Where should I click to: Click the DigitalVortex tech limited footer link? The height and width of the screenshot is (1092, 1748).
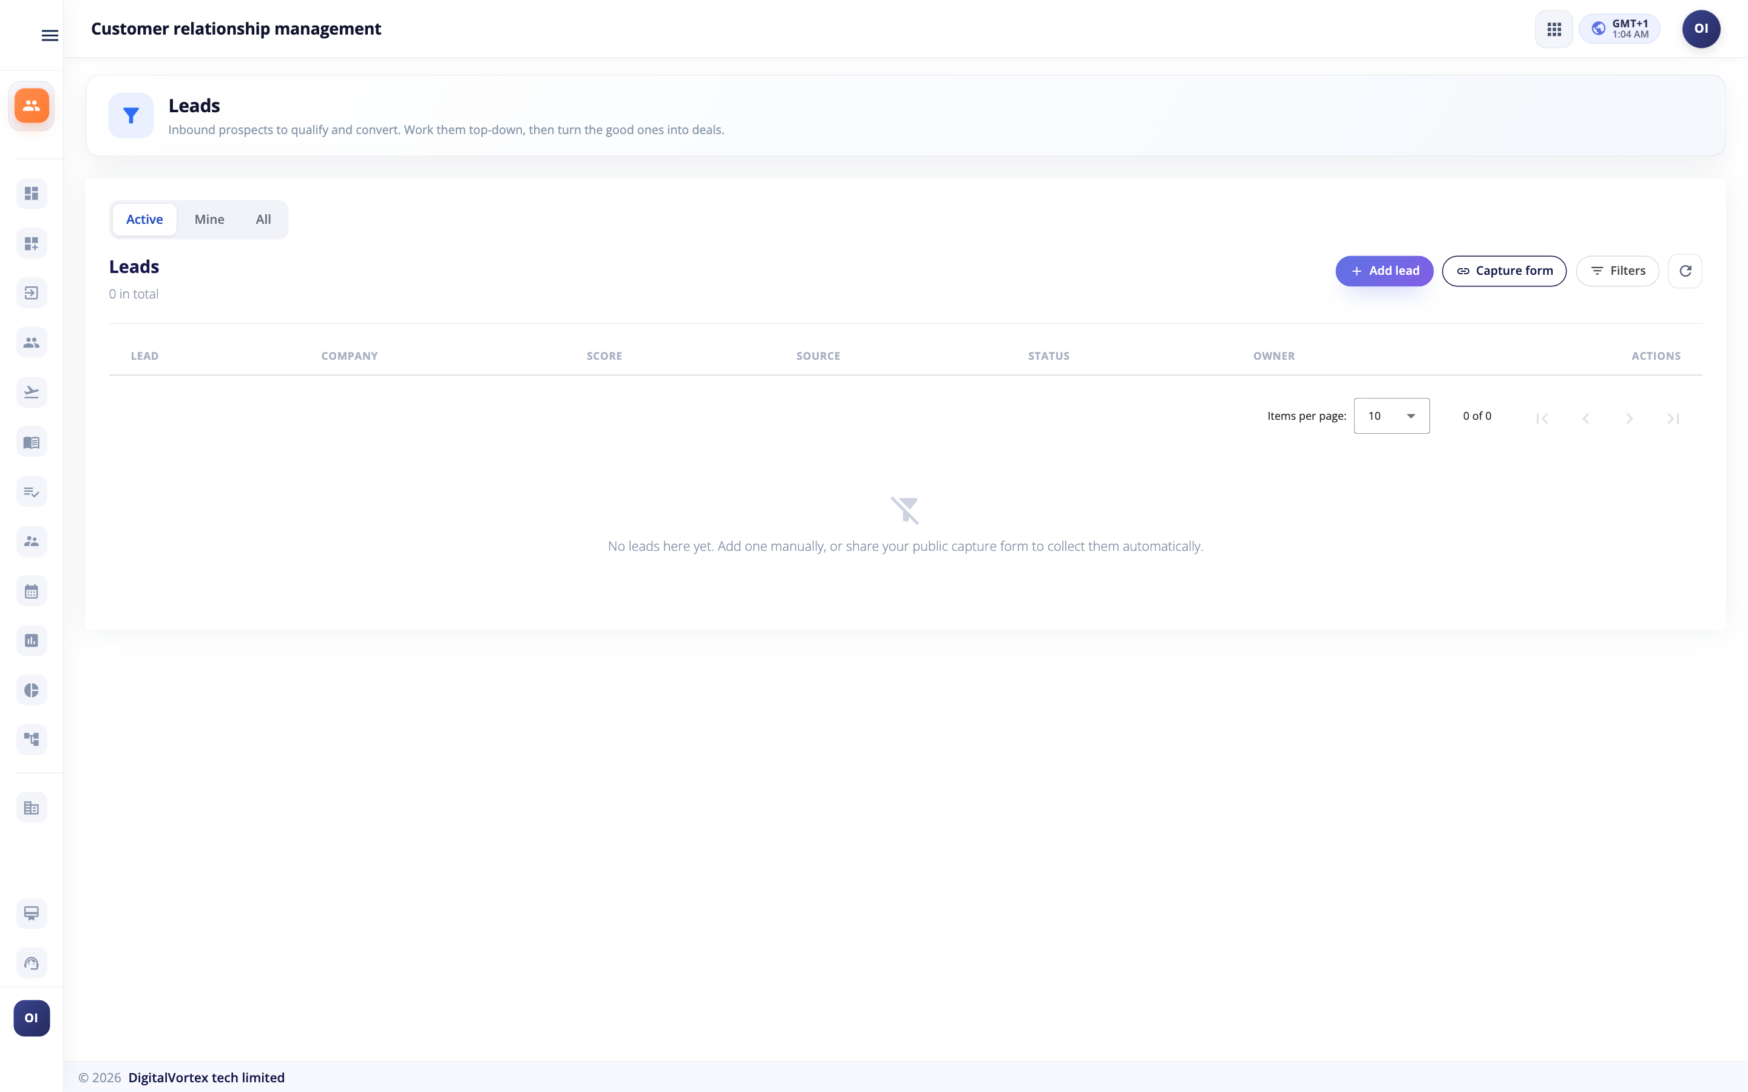pos(206,1077)
